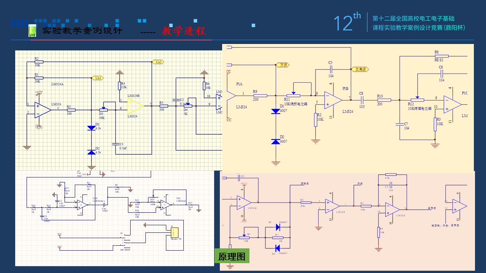Screen dimensions: 486x273
Task: Click the 12th competition logo
Action: pos(347,23)
